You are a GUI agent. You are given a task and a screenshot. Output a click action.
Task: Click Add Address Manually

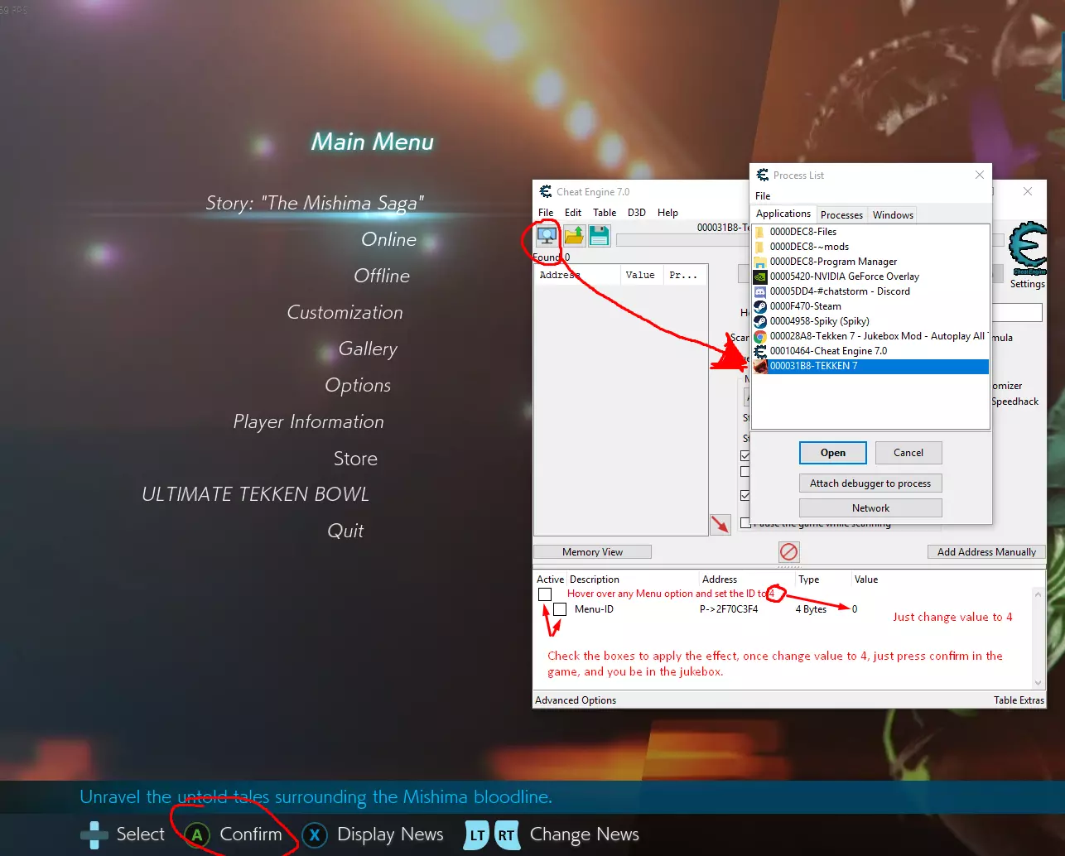pyautogui.click(x=986, y=552)
